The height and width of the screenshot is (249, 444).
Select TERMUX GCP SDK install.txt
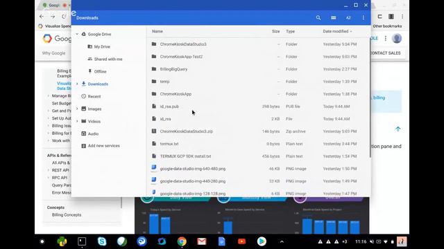(x=257, y=156)
